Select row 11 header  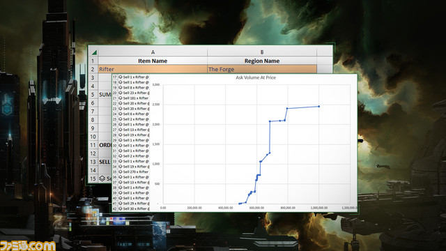tap(93, 145)
